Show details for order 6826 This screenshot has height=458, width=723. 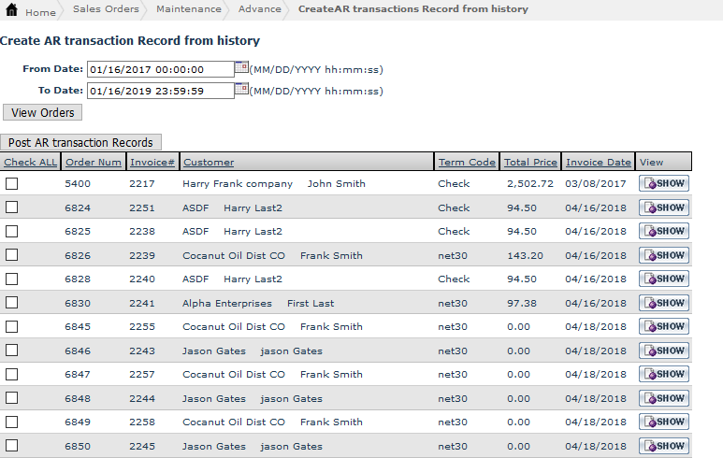coord(664,255)
